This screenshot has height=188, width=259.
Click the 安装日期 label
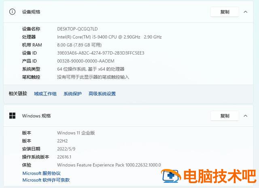(31, 149)
